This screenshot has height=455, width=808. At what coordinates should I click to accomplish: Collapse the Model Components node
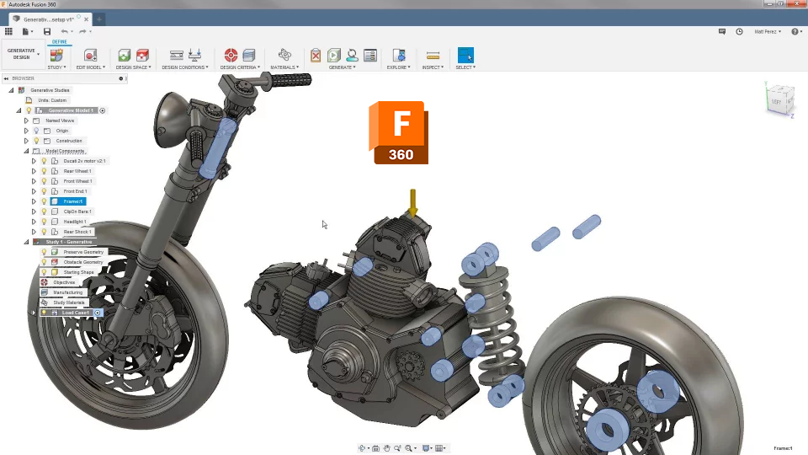(26, 151)
